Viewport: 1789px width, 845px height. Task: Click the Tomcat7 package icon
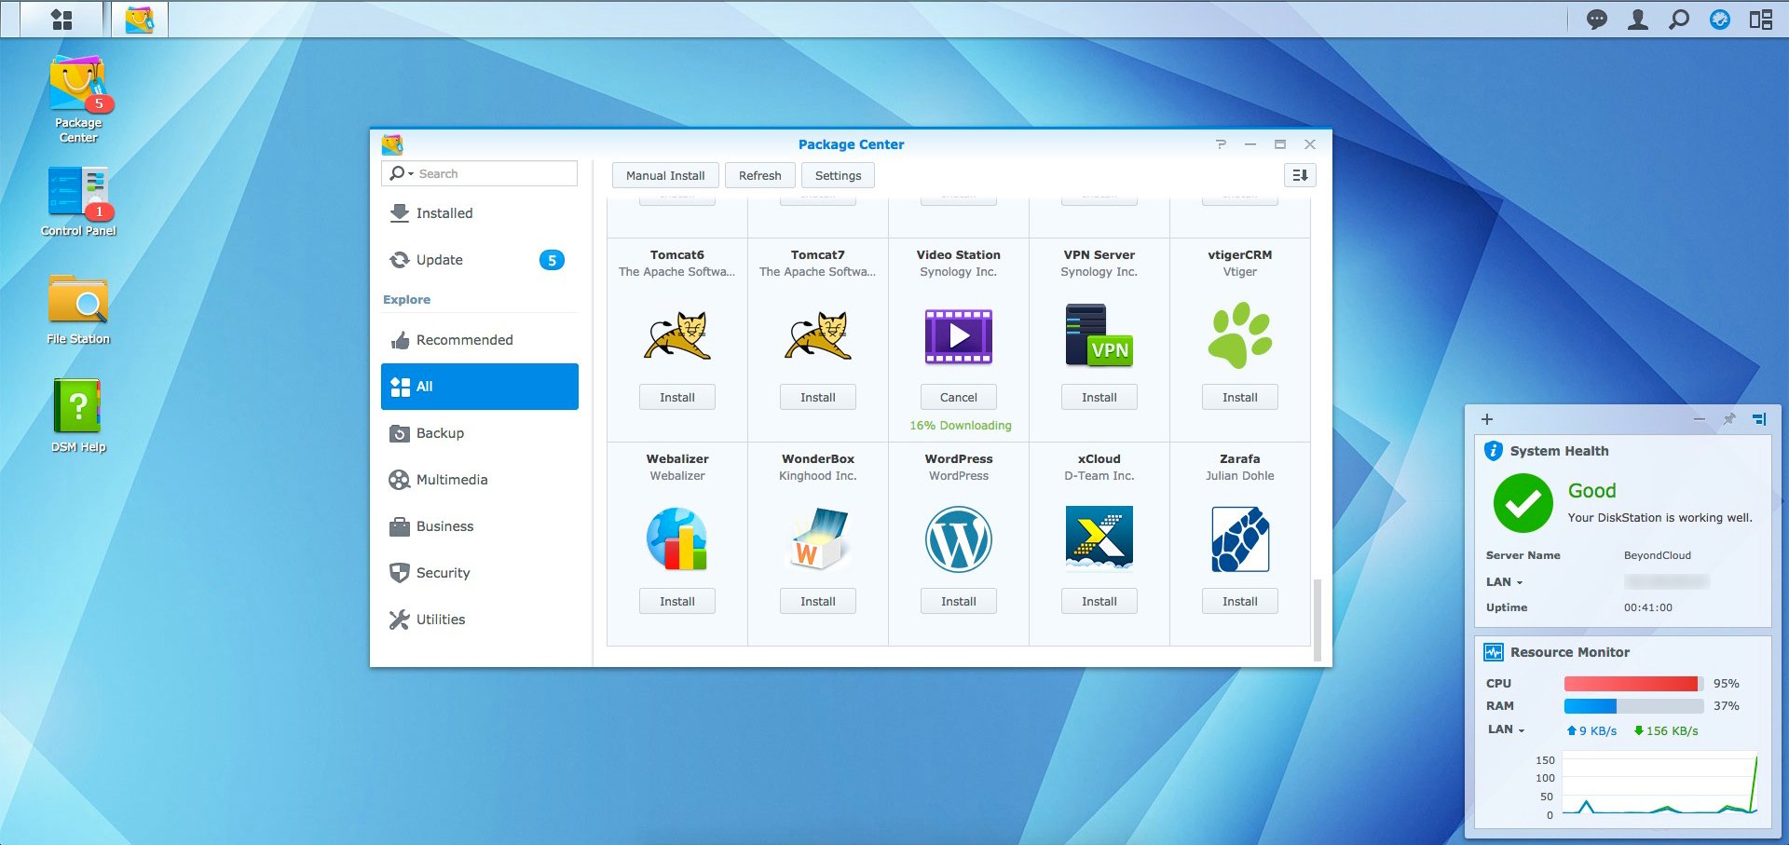tap(818, 335)
